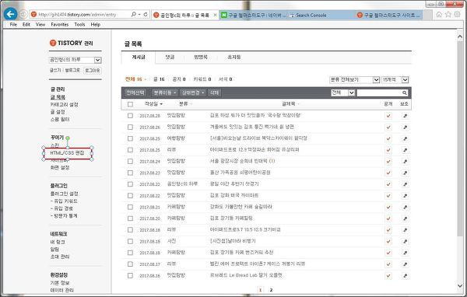Image resolution: width=467 pixels, height=297 pixels.
Task: Click the pin icon for 2017.08.28 post
Action: click(405, 116)
